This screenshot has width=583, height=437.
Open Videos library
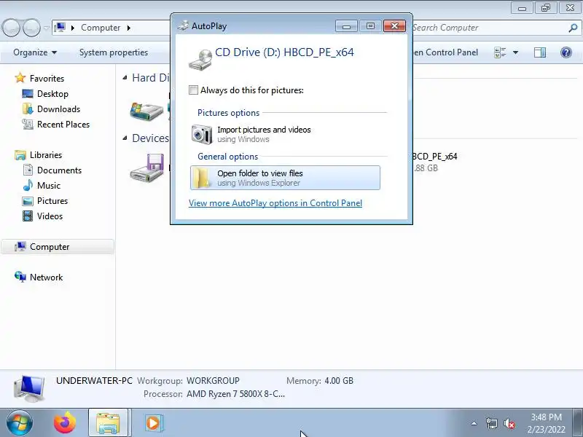click(50, 216)
